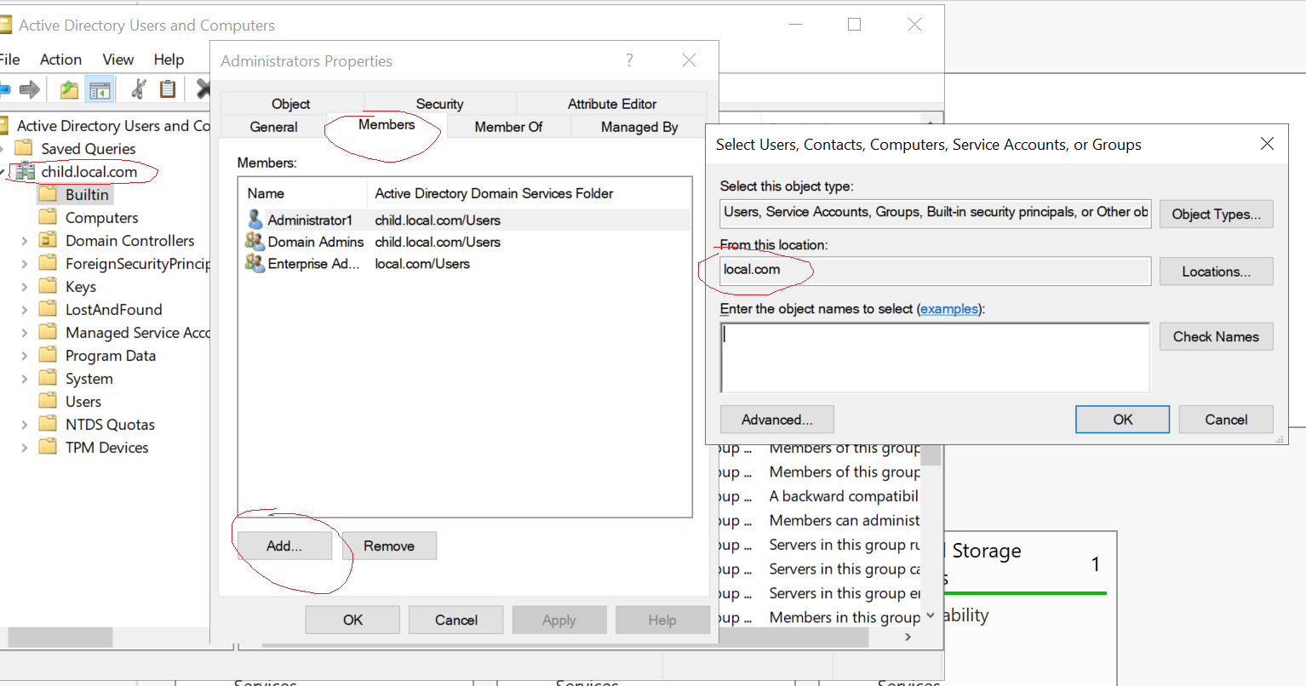The image size is (1306, 686).
Task: Click Cancel in Administrators Properties dialog
Action: 456,620
